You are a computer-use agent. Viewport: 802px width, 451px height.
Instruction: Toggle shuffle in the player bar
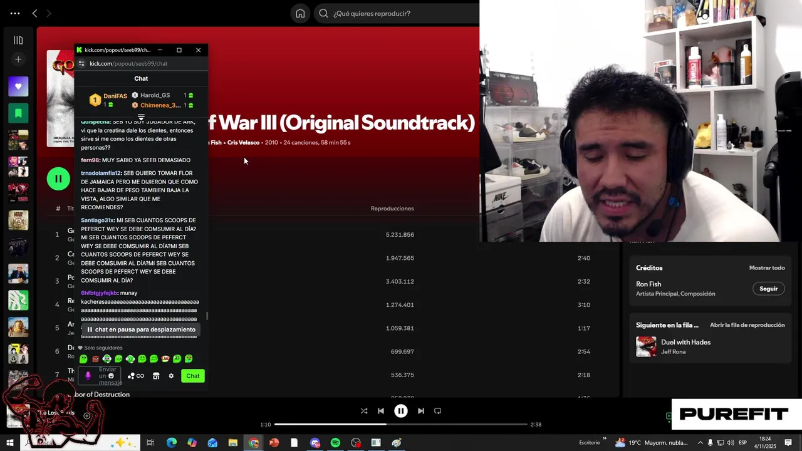364,411
